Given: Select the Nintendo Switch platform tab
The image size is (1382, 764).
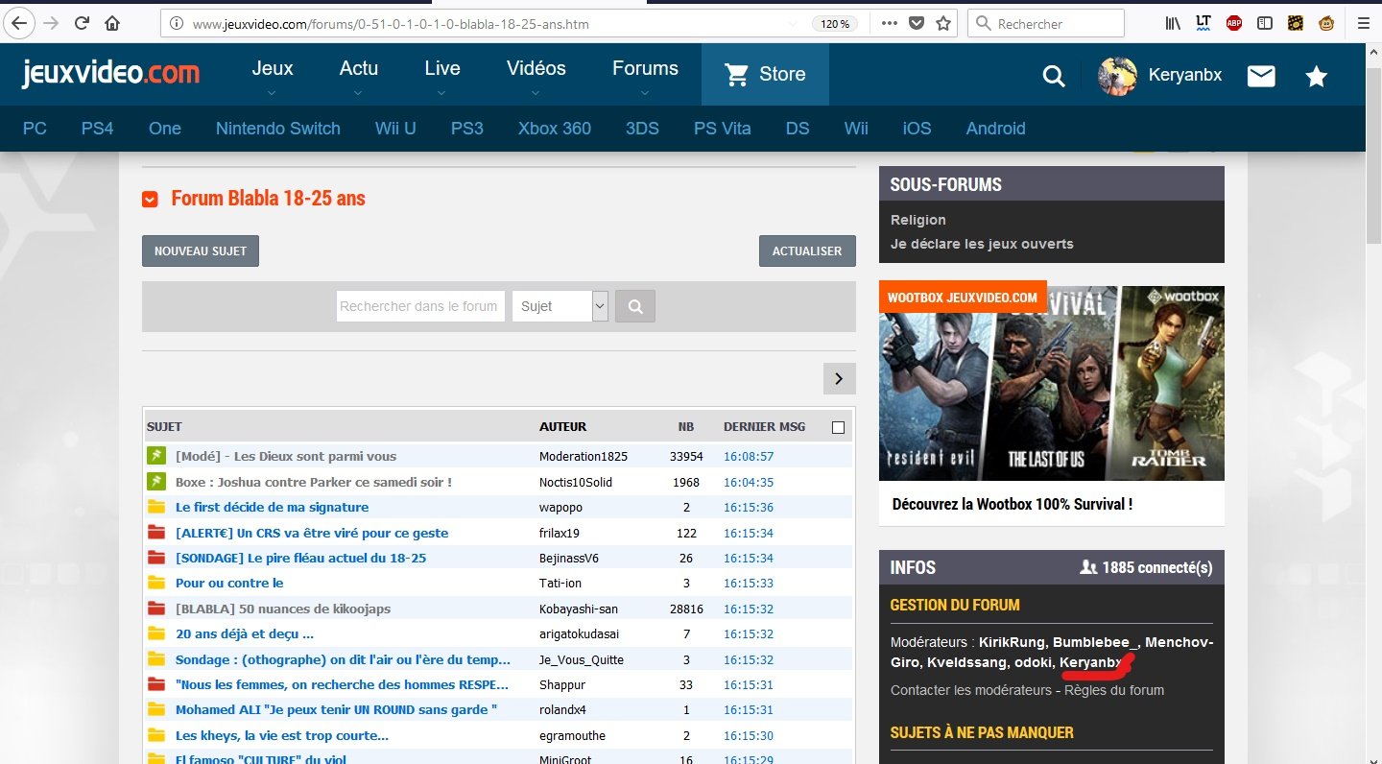Looking at the screenshot, I should [277, 129].
